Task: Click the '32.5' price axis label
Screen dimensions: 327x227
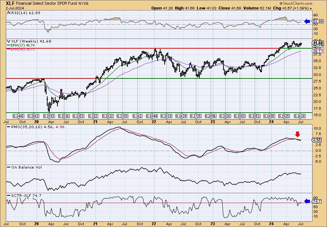Action: tap(316, 68)
